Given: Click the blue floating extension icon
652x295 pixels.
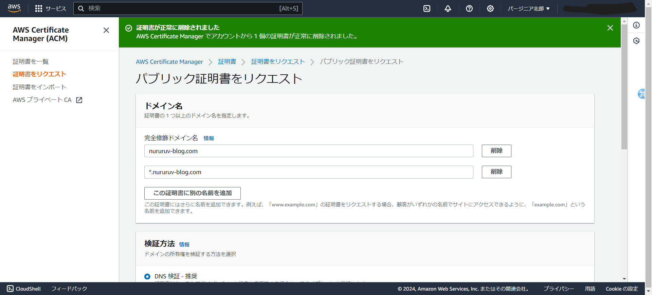Looking at the screenshot, I should (641, 94).
